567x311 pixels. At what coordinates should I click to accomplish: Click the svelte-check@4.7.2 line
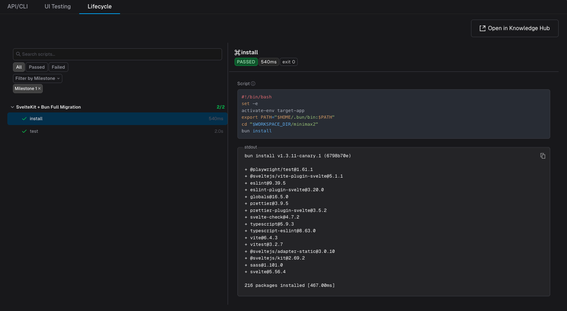(272, 217)
